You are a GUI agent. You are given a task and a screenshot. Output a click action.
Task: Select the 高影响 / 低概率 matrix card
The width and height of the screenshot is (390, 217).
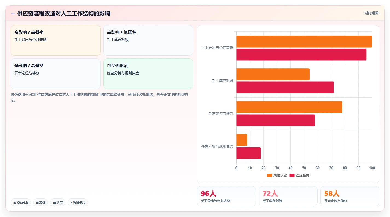click(x=148, y=40)
